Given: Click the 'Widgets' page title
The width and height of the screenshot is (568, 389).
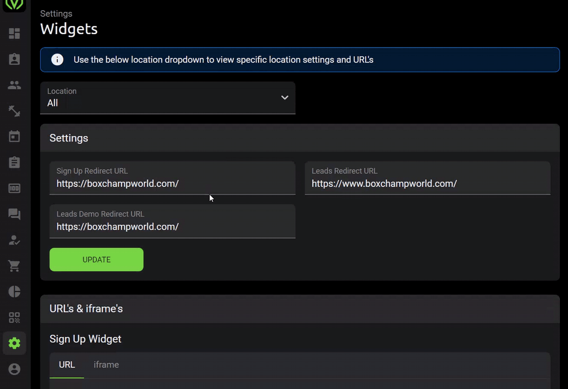Looking at the screenshot, I should 69,29.
